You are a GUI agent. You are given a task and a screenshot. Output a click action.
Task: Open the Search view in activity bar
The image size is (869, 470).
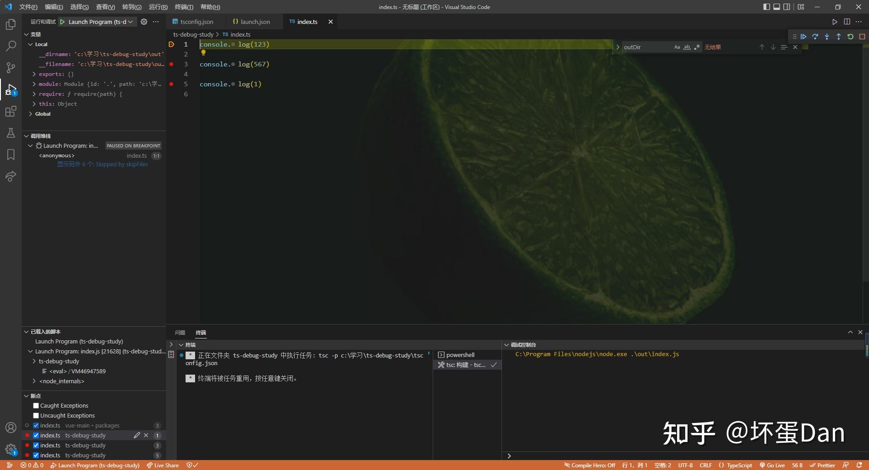pos(10,46)
